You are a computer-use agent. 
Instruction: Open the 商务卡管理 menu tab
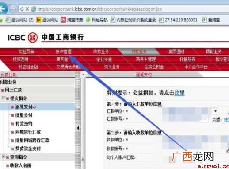146,59
